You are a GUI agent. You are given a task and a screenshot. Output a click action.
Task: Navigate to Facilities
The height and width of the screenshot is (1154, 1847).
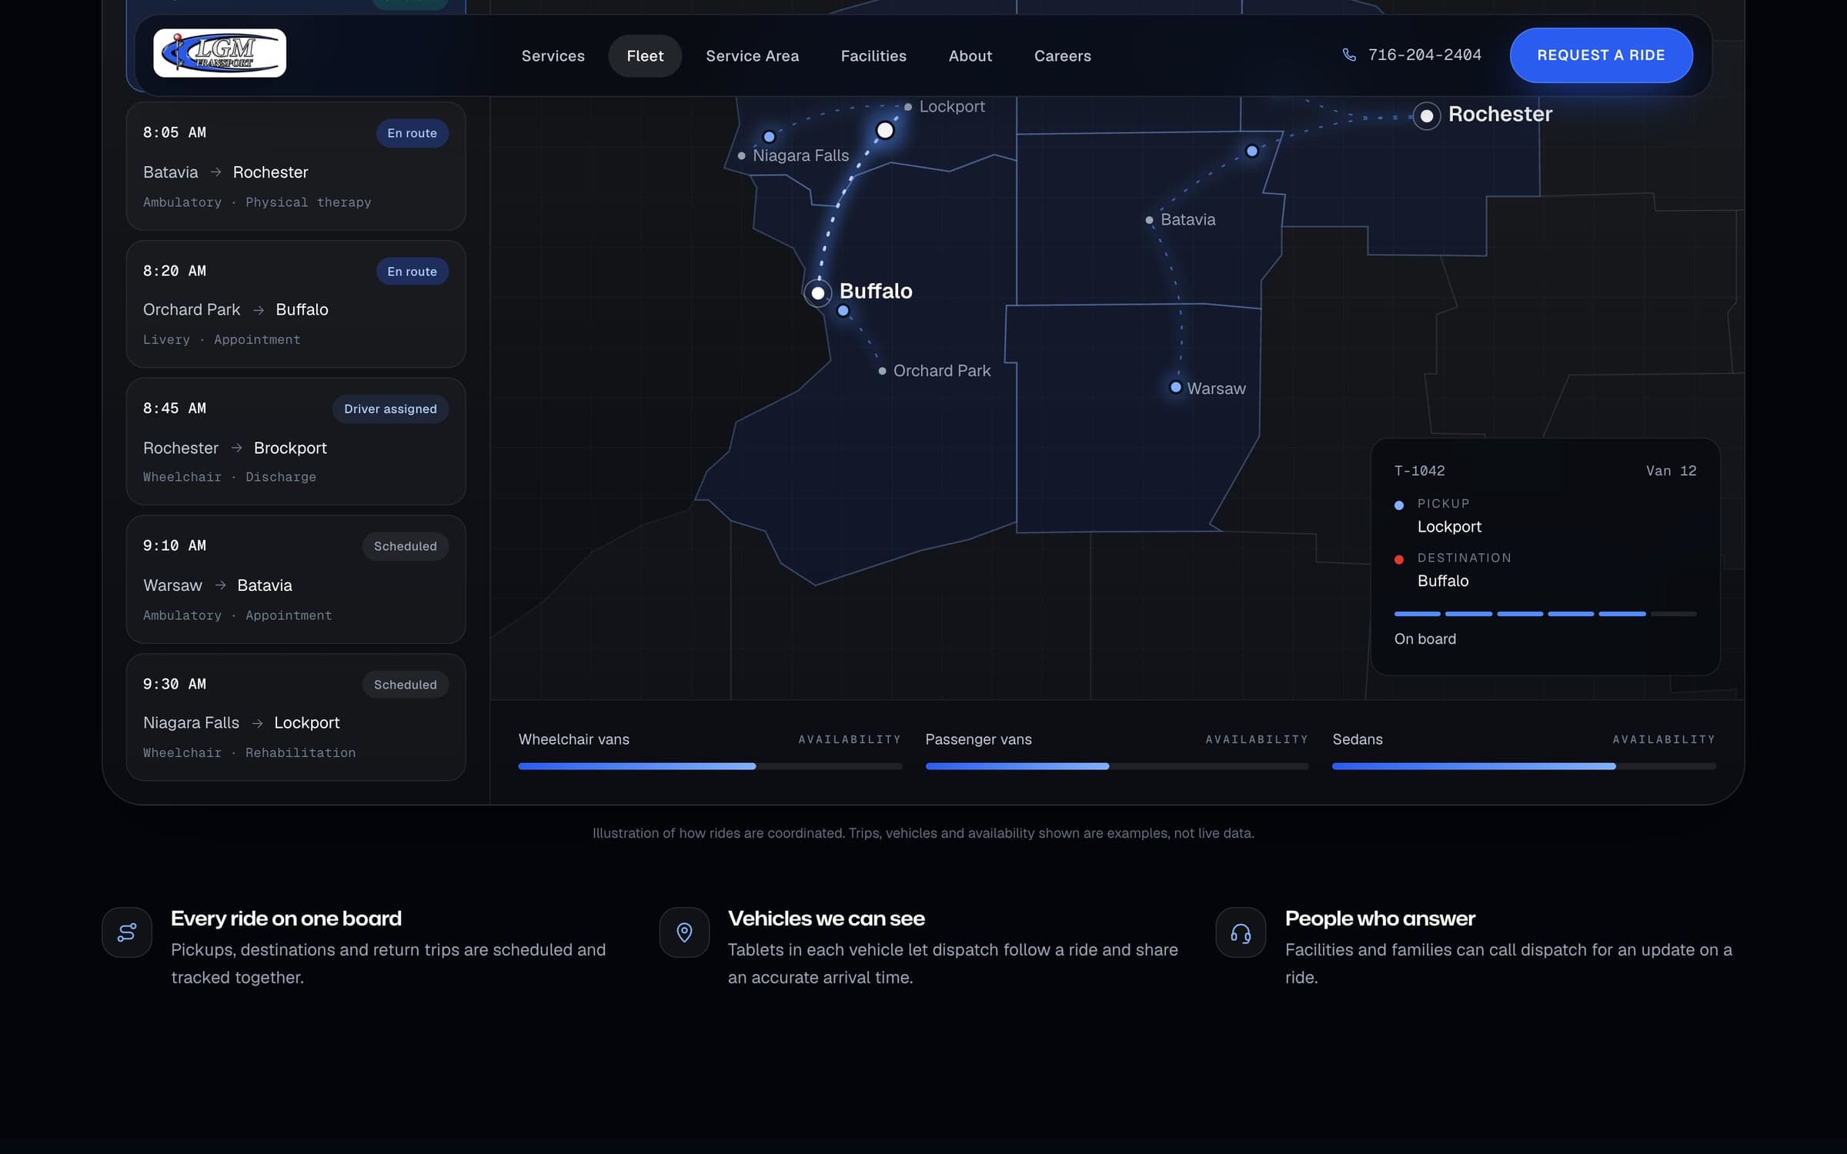pyautogui.click(x=873, y=56)
